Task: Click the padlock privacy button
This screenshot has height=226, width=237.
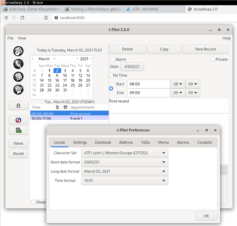Action: click(19, 106)
